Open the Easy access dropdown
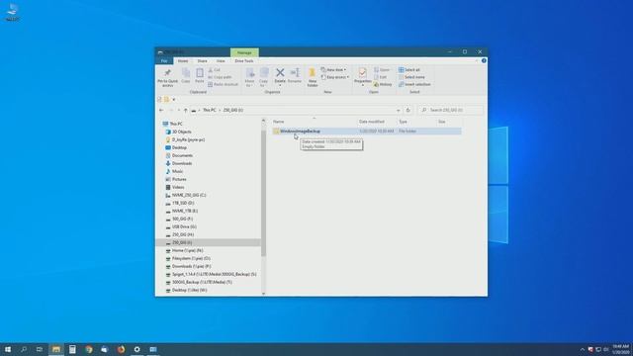This screenshot has height=356, width=633. (x=335, y=77)
